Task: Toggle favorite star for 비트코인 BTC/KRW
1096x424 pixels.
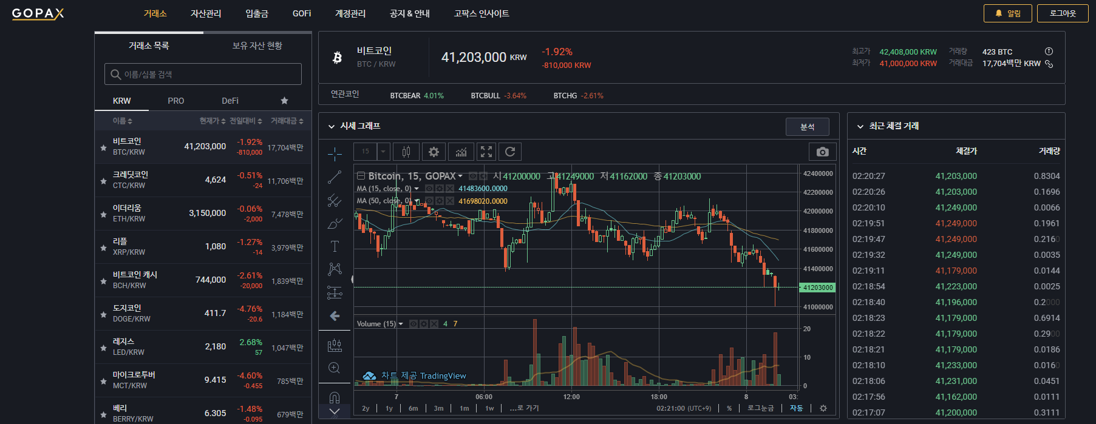Action: 103,147
